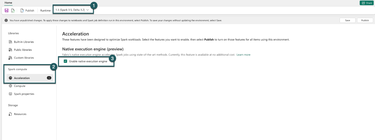The image size is (375, 140).
Task: Click the purple Save icon in toolbar
Action: [x=7, y=10]
